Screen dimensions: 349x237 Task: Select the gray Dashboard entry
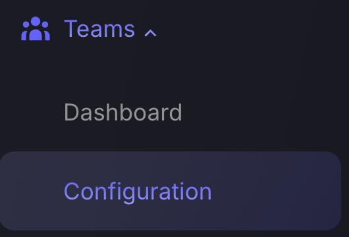123,113
